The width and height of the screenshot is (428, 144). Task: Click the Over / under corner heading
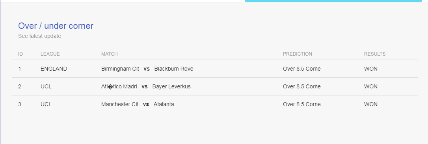(56, 26)
